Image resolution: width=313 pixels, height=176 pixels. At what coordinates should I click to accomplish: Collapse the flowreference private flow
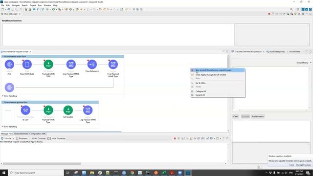3,102
